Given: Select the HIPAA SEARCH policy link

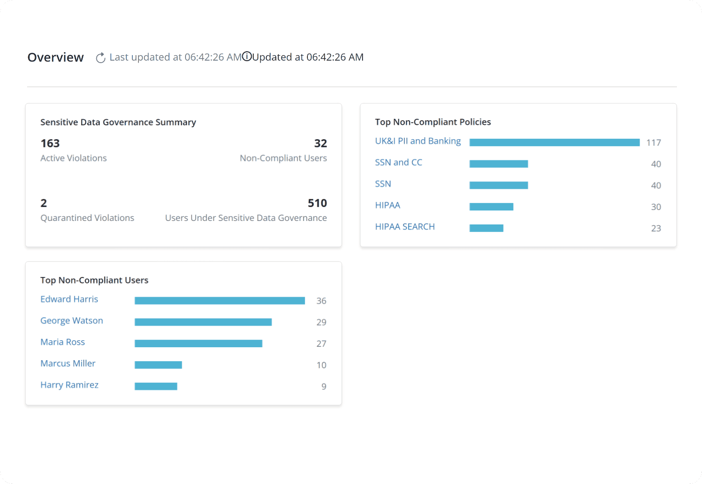Looking at the screenshot, I should pyautogui.click(x=405, y=226).
